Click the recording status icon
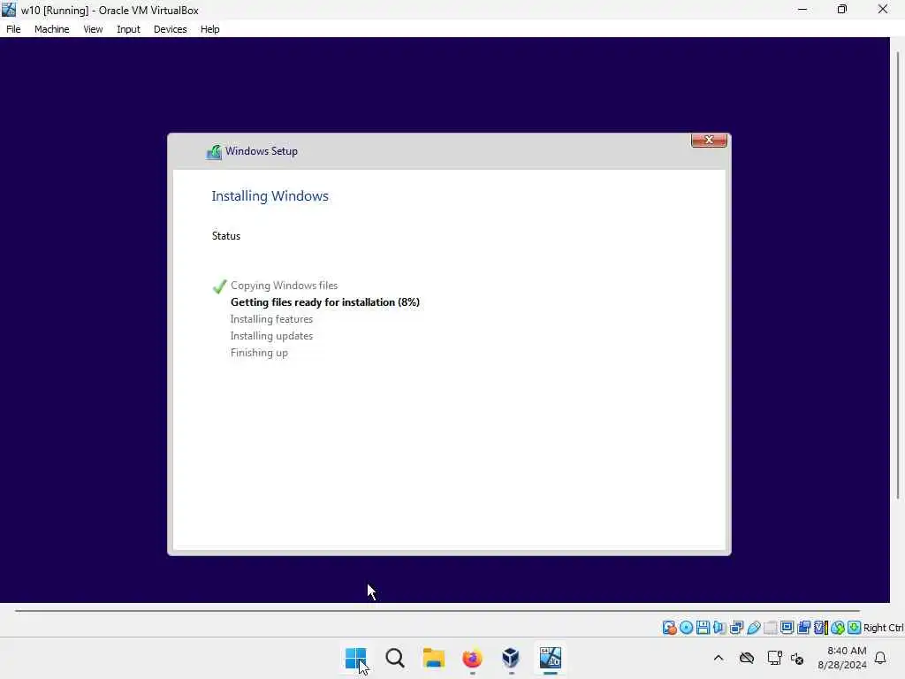Viewport: 905px width, 679px height. (x=803, y=628)
